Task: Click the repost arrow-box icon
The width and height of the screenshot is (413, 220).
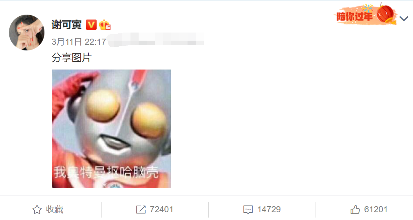Action: tap(141, 209)
